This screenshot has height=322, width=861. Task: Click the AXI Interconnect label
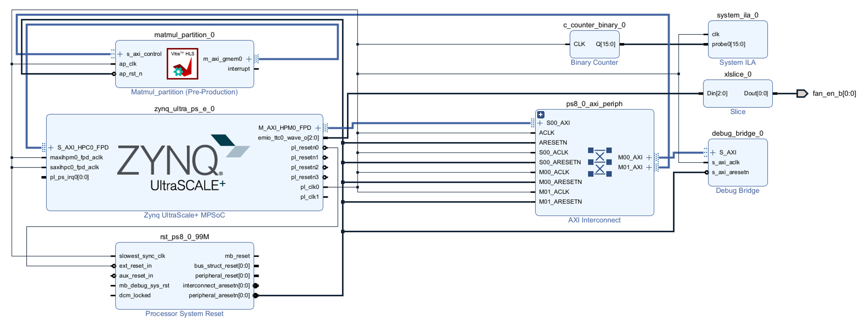(x=594, y=220)
